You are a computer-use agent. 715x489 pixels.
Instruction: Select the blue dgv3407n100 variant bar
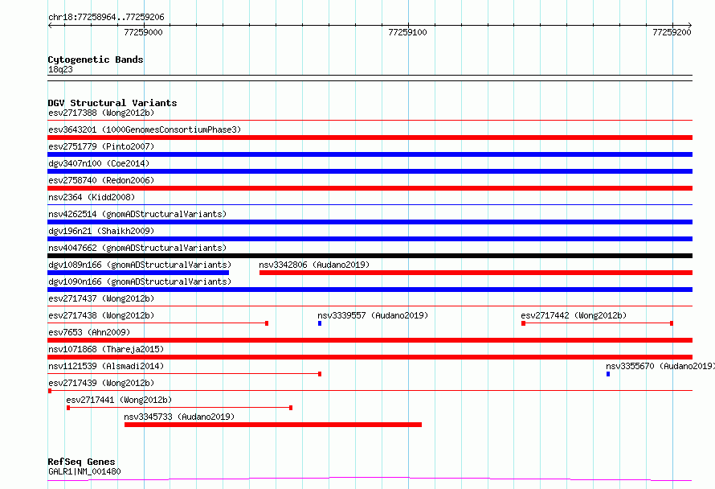click(x=370, y=171)
